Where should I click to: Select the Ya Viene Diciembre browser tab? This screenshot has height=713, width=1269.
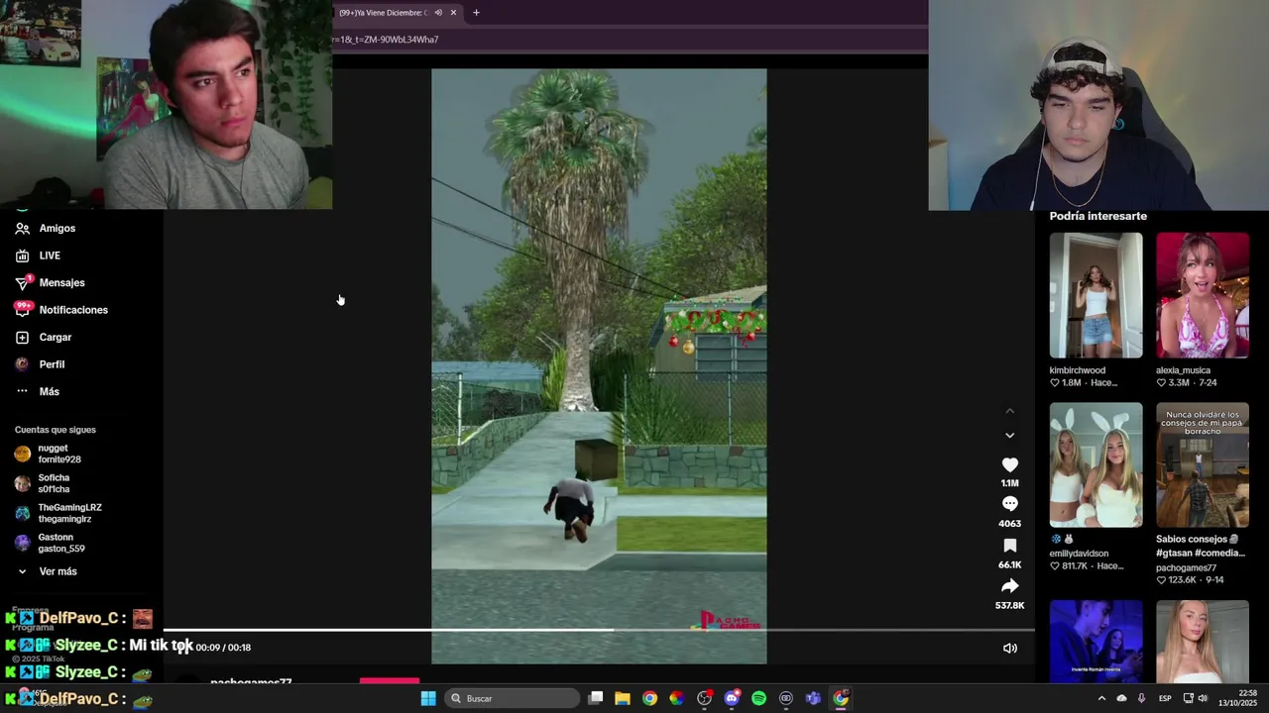point(397,13)
